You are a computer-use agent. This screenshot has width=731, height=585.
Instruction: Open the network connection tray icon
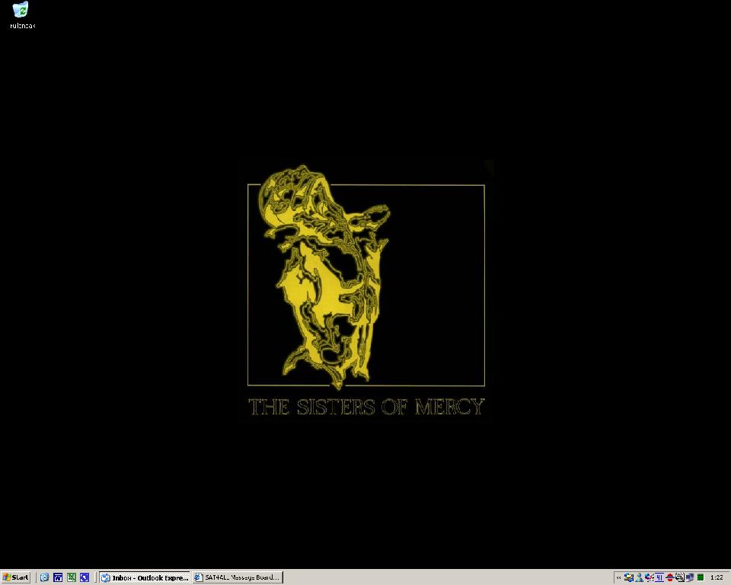point(690,577)
